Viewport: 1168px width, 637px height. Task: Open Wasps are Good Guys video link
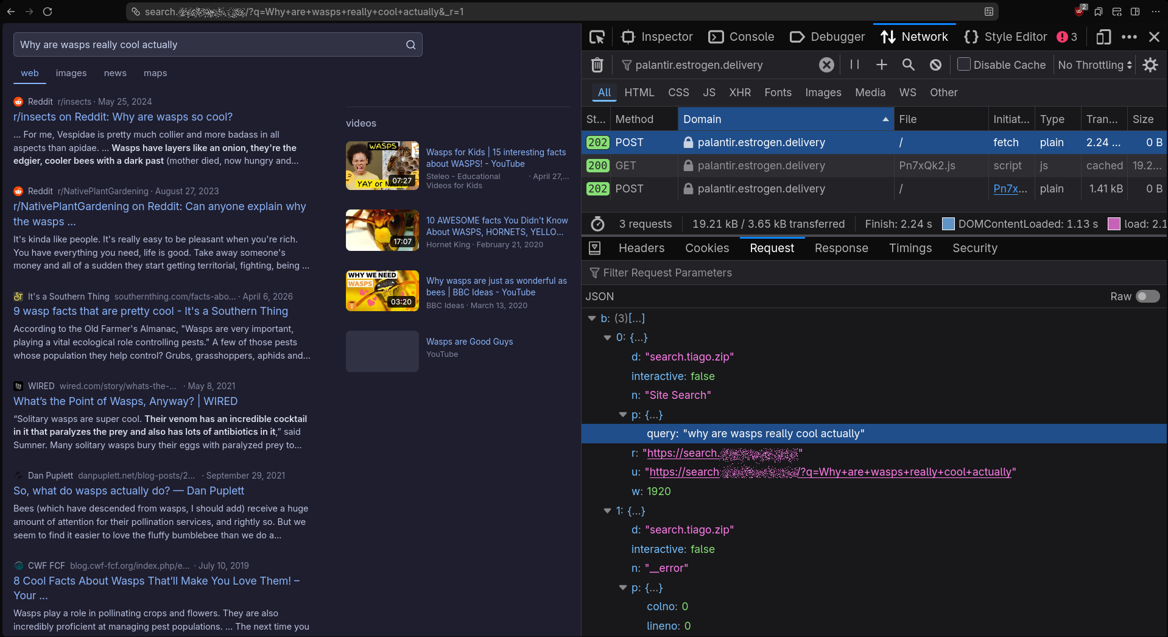[470, 342]
